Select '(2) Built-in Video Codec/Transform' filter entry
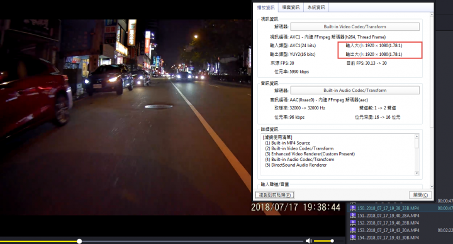Screen dimensions: 453x244 click(299, 148)
